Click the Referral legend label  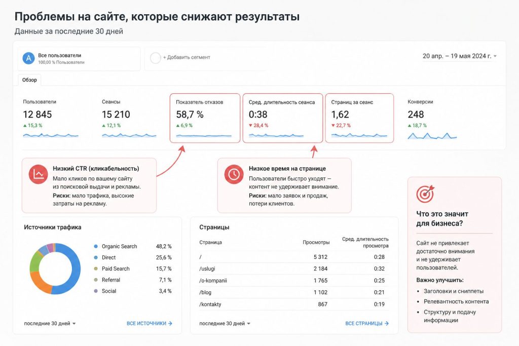[111, 280]
